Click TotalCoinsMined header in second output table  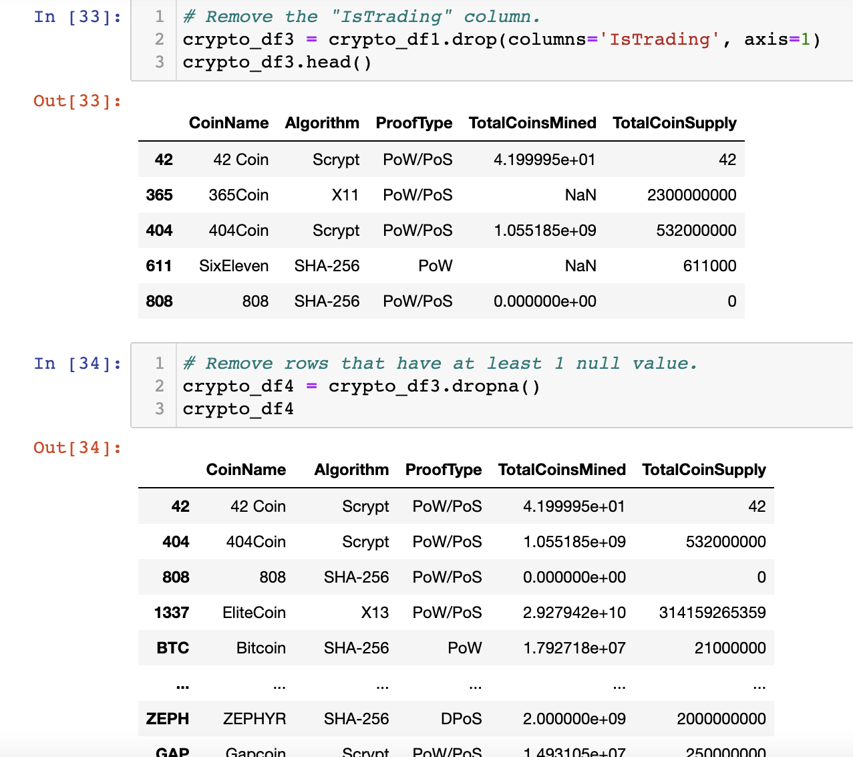562,470
